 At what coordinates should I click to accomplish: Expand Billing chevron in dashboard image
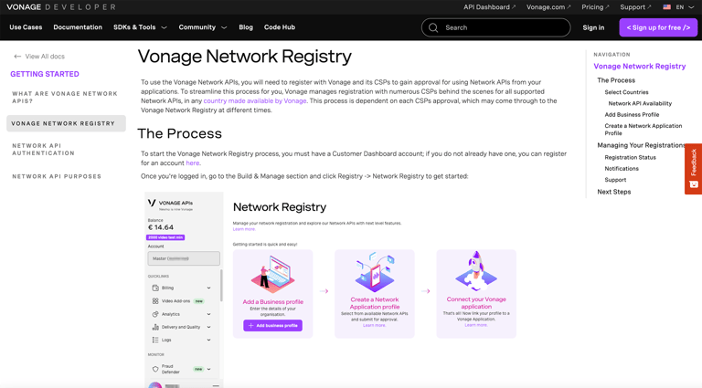coord(208,288)
